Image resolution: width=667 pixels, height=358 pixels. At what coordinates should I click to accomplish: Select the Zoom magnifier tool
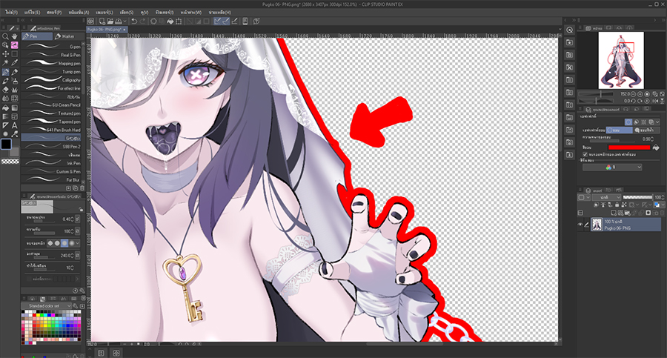5,36
